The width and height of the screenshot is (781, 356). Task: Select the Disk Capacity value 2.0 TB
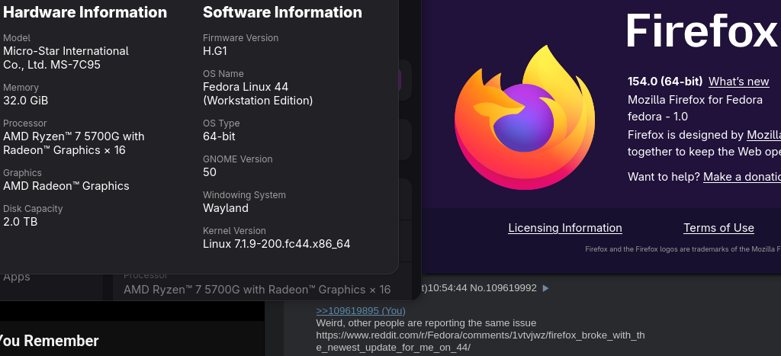[20, 222]
